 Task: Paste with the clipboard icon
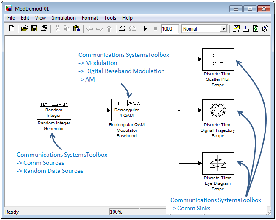76,28
